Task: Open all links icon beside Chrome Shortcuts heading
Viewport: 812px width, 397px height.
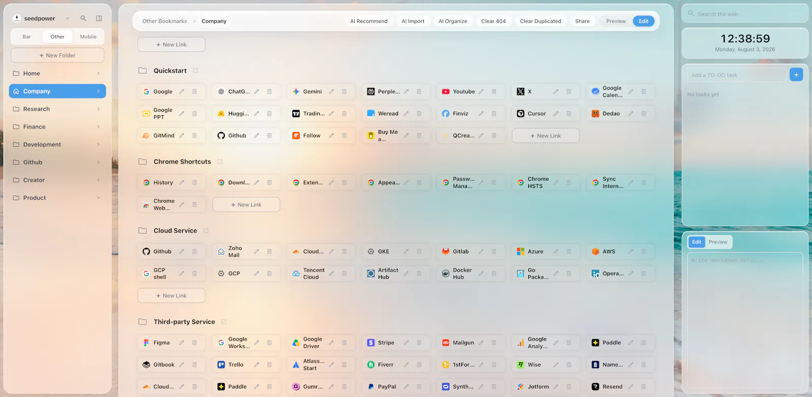Action: coord(220,162)
